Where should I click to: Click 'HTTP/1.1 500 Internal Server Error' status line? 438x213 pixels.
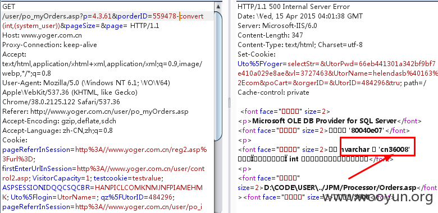pos(294,7)
